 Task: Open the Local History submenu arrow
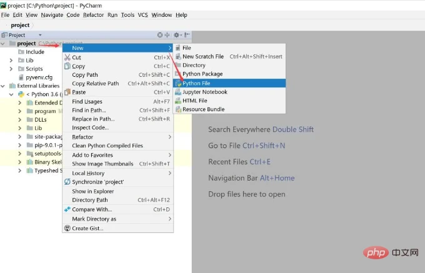click(x=169, y=173)
